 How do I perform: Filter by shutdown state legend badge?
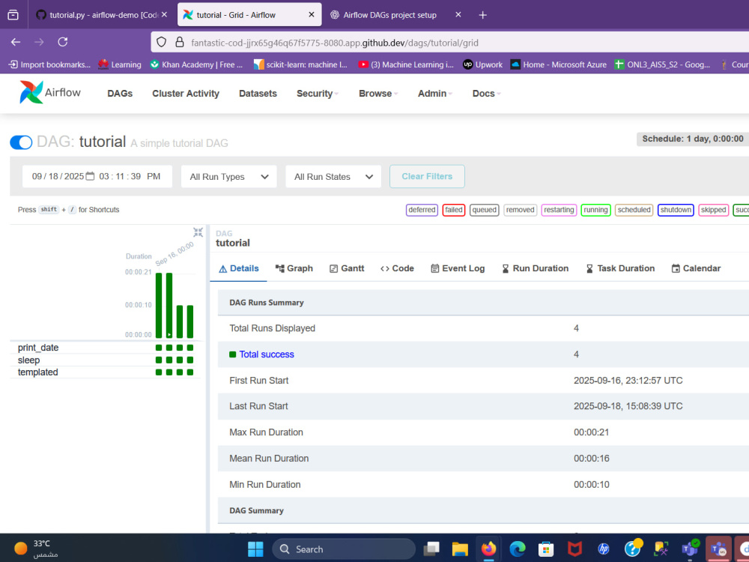pos(676,210)
